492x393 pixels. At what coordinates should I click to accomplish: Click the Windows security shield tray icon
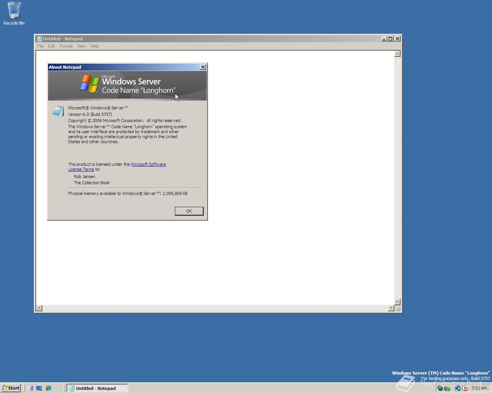[440, 388]
